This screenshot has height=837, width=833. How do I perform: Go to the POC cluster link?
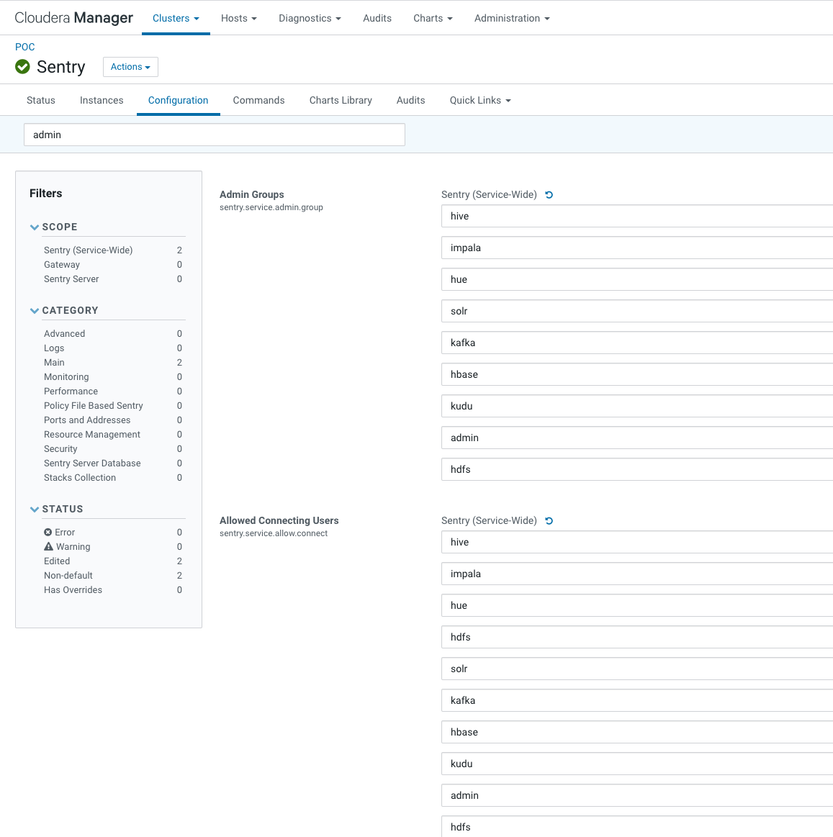point(25,47)
